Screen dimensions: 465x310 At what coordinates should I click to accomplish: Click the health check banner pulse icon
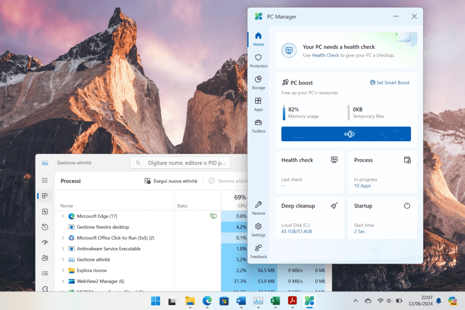pyautogui.click(x=289, y=50)
